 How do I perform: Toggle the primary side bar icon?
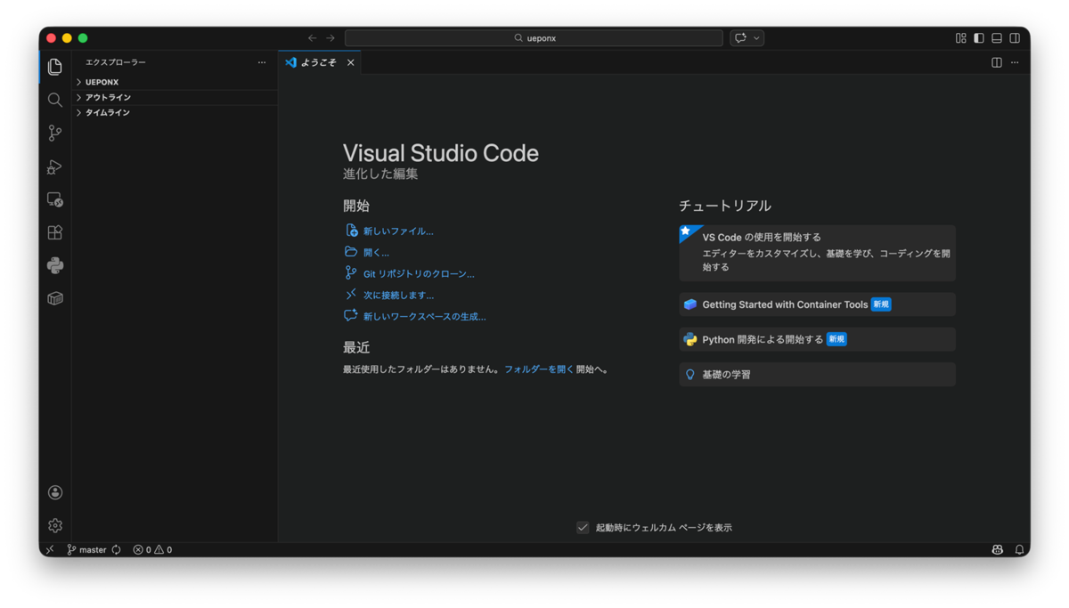(x=979, y=38)
